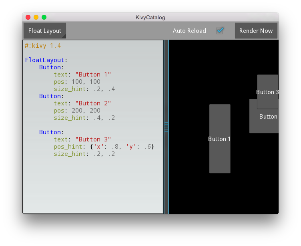Click the blank area below code text
This screenshot has height=246, width=301.
(93, 184)
